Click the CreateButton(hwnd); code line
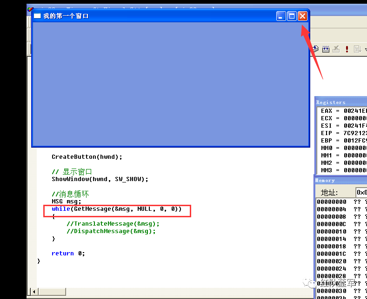 click(x=87, y=157)
